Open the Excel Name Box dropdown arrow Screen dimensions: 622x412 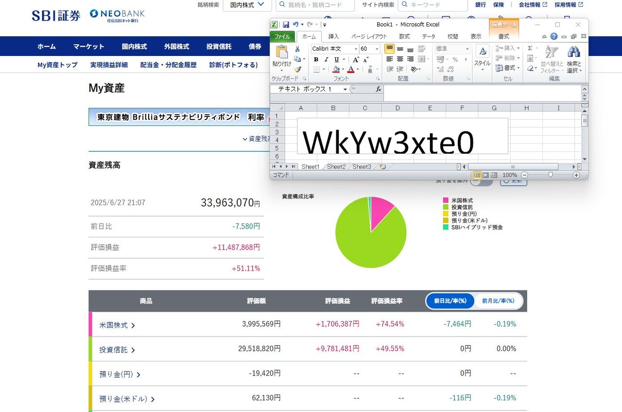(x=345, y=90)
